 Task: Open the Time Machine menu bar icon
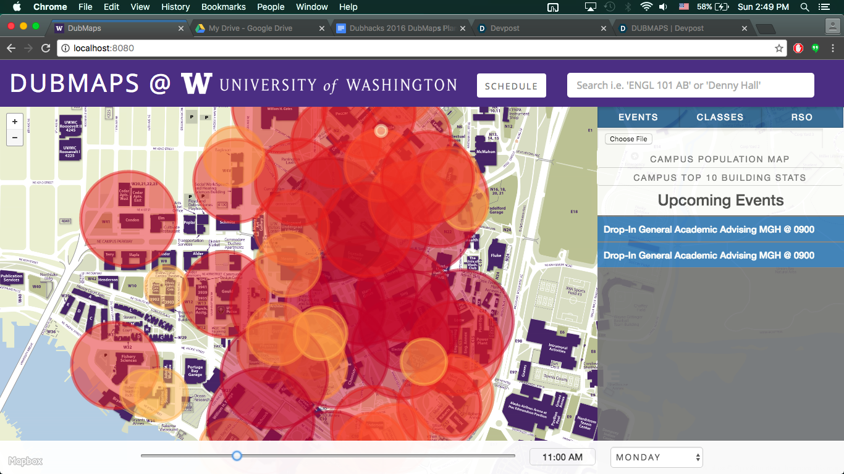point(610,7)
